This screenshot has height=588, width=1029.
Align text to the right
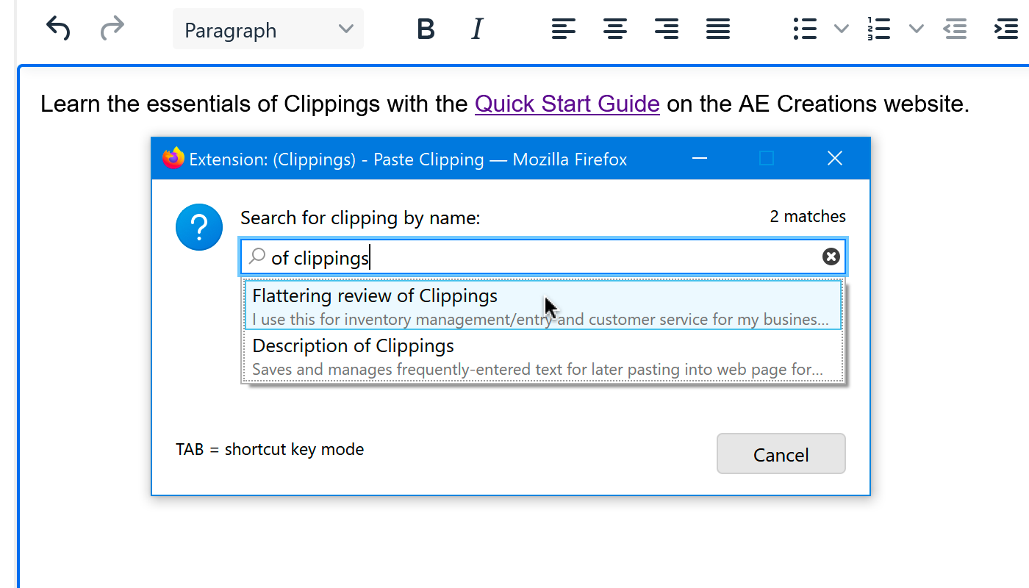pyautogui.click(x=667, y=29)
